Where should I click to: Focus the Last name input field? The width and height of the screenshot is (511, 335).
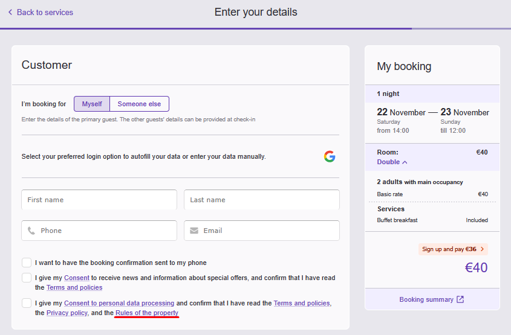pyautogui.click(x=261, y=200)
